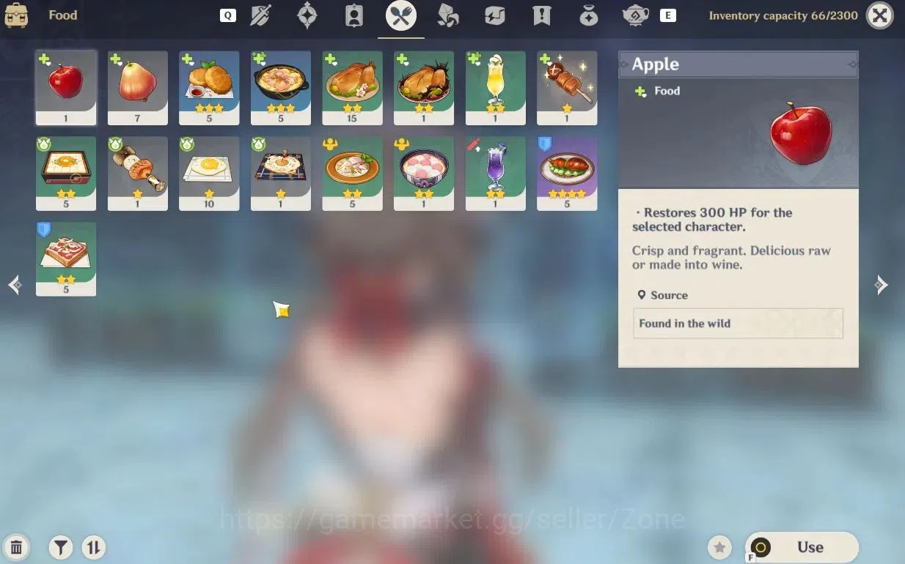Open the Gadgets tab icon
905x564 pixels.
tap(495, 15)
